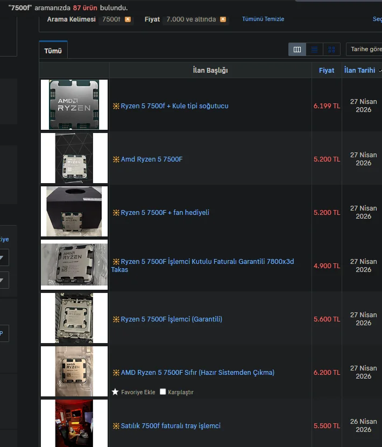Click the 5.600 TL price
The width and height of the screenshot is (382, 447).
327,319
